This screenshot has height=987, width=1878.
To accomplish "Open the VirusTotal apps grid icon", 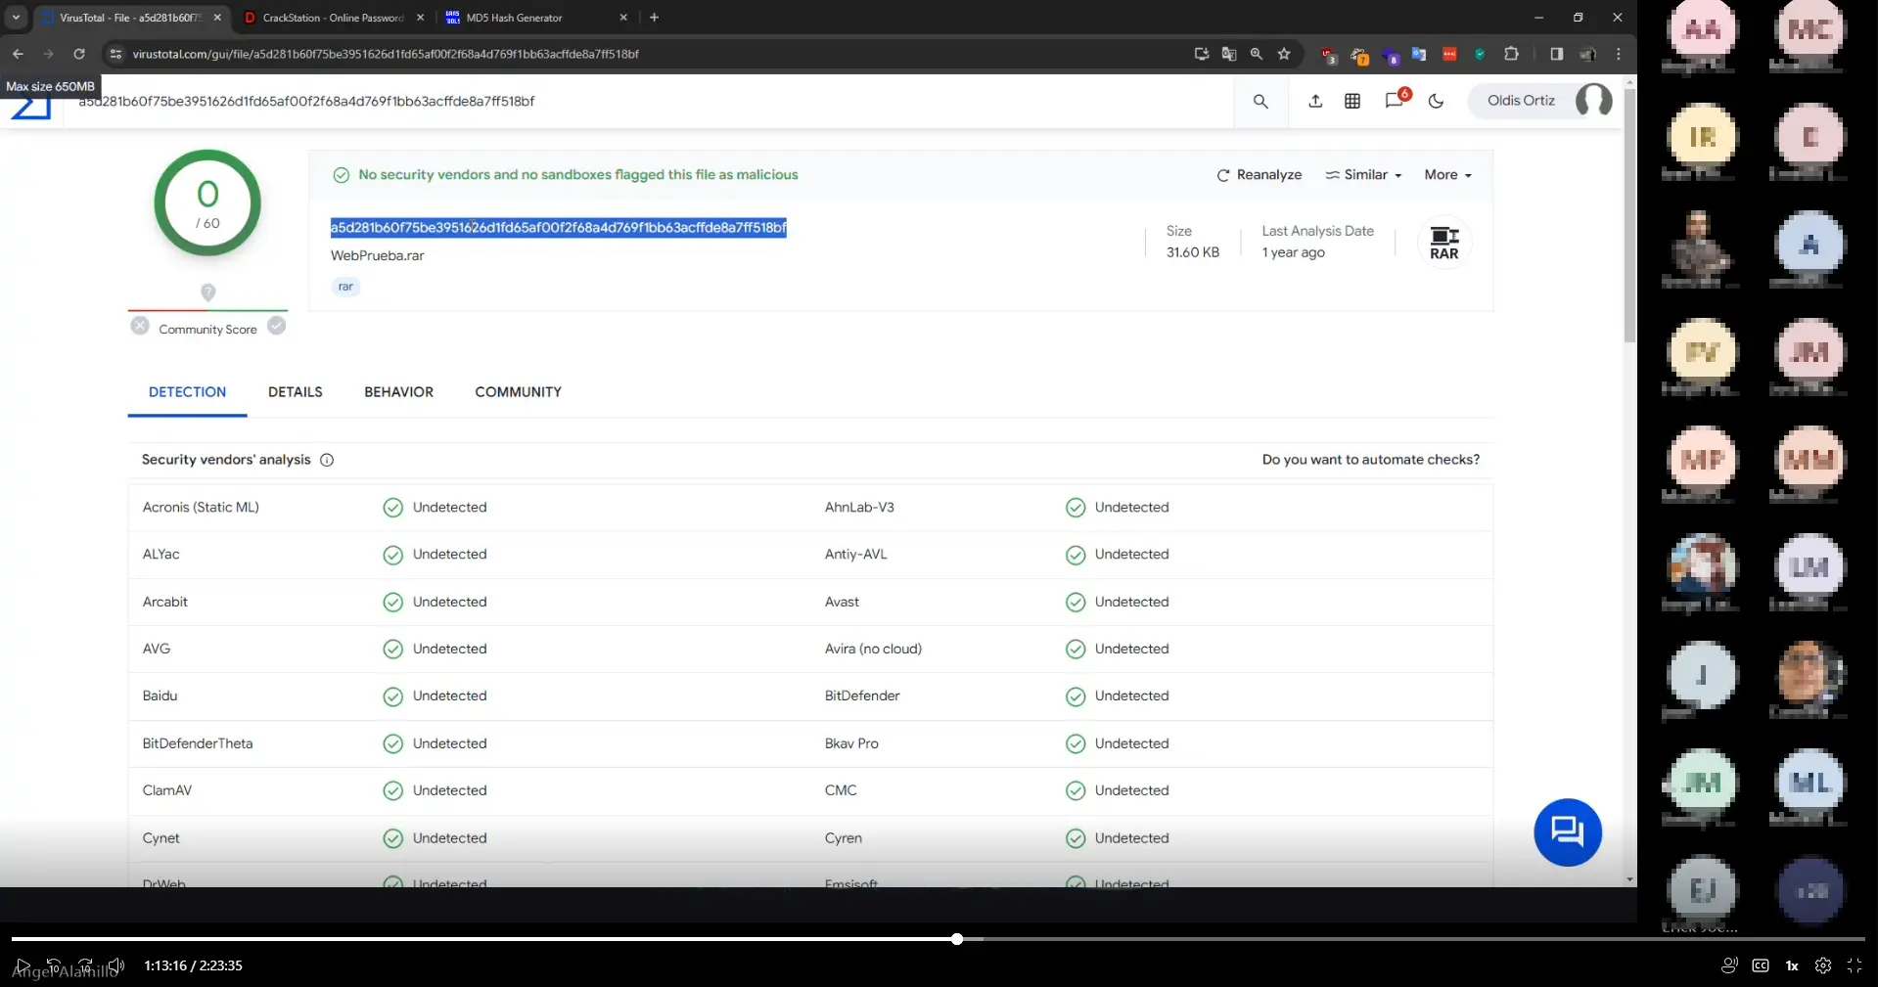I will 1352,101.
